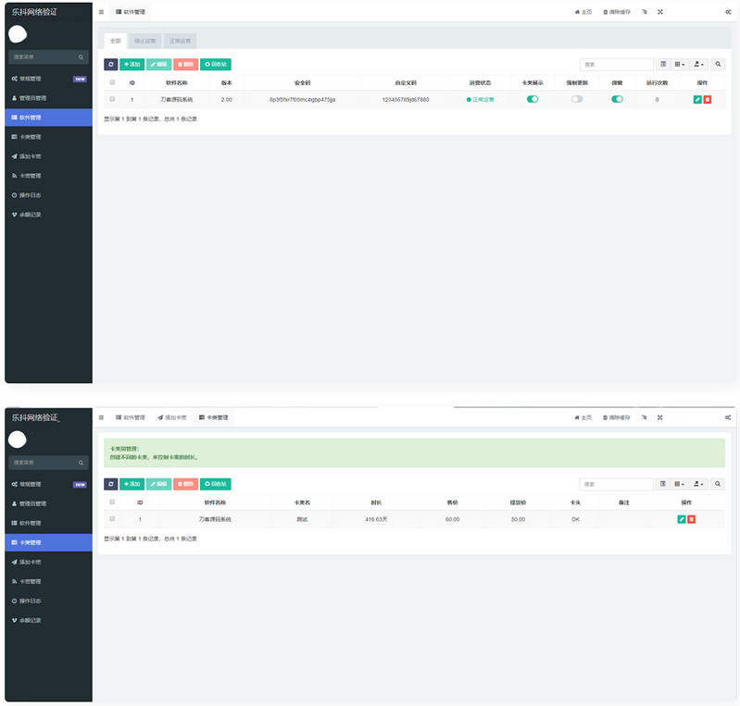Image resolution: width=740 pixels, height=706 pixels.
Task: Select 停止运营 tab on 软件管理 page
Action: (x=144, y=41)
